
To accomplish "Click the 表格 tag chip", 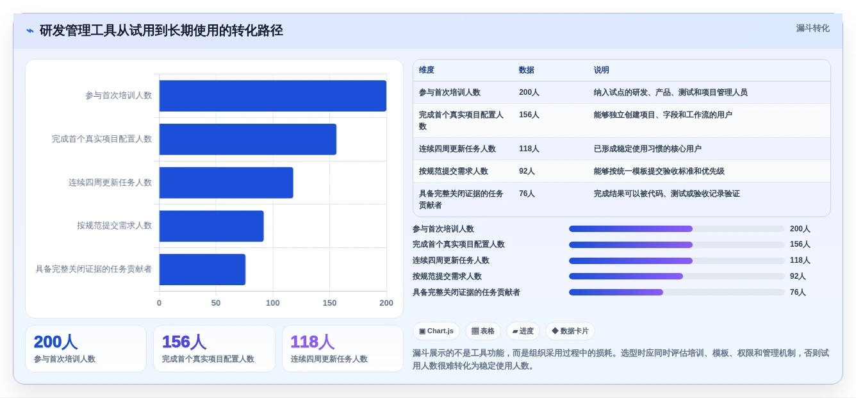I will [x=483, y=331].
